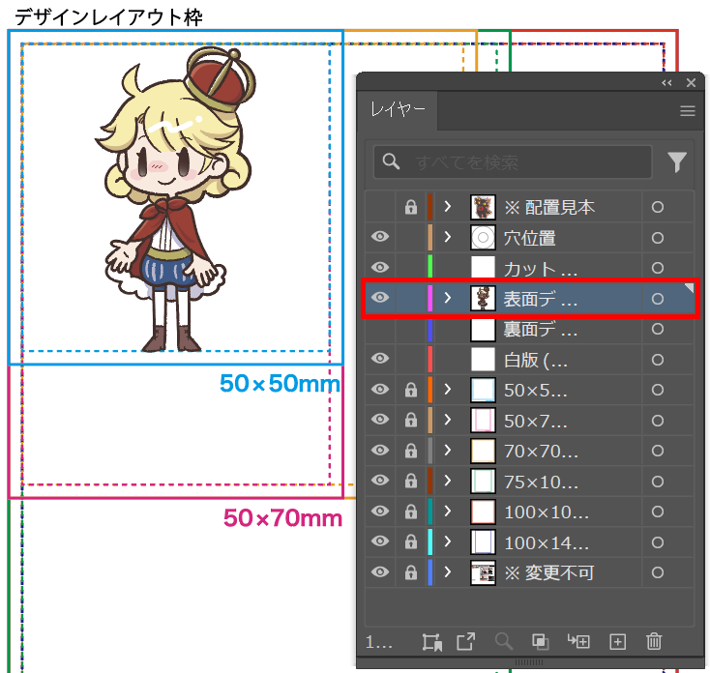The height and width of the screenshot is (673, 710).
Task: Toggle visibility of the 白版 layer
Action: pyautogui.click(x=380, y=360)
